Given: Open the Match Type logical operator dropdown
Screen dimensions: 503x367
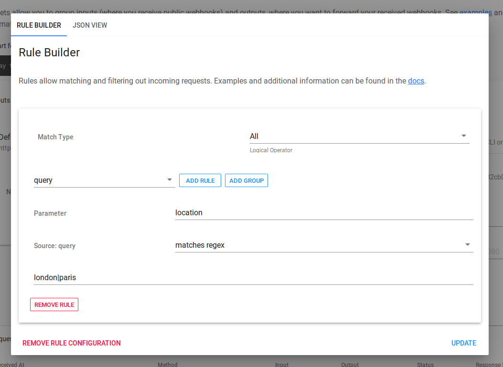Looking at the screenshot, I should tap(358, 136).
